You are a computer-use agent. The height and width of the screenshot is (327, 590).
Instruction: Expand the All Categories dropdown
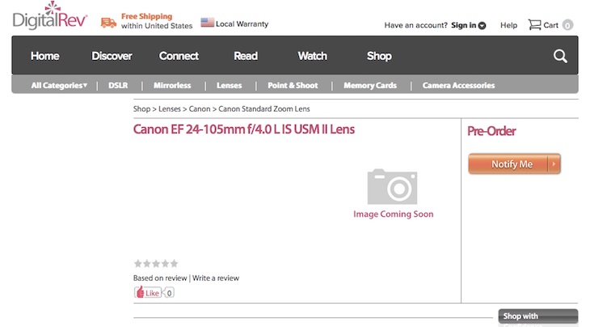(x=59, y=85)
